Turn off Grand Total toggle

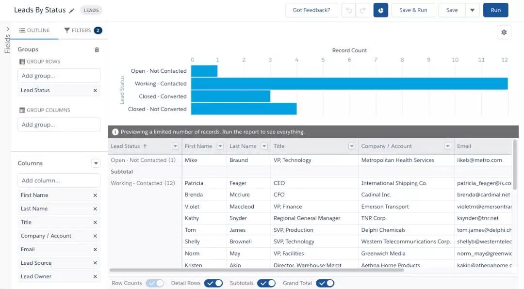tap(325, 283)
